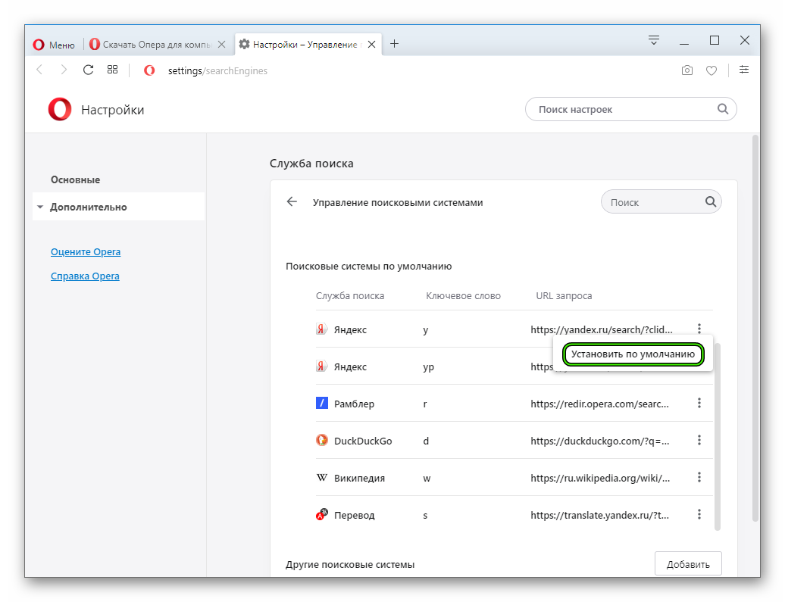Click the Поиск field for search engines
The image size is (785, 602).
661,201
